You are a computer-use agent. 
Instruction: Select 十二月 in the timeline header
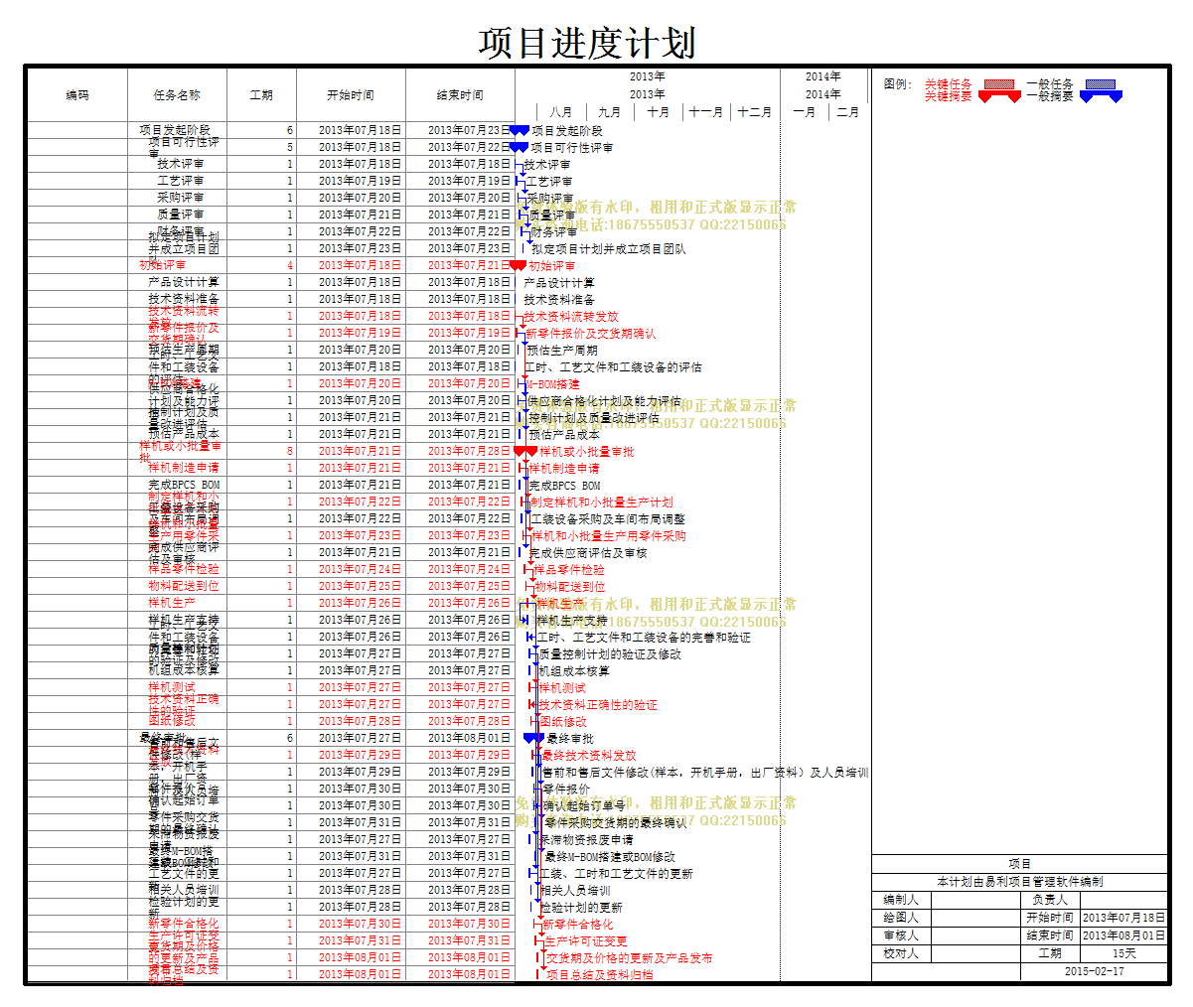[x=755, y=112]
